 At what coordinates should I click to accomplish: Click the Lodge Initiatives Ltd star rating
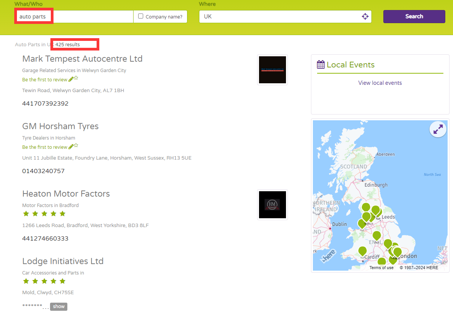[44, 281]
